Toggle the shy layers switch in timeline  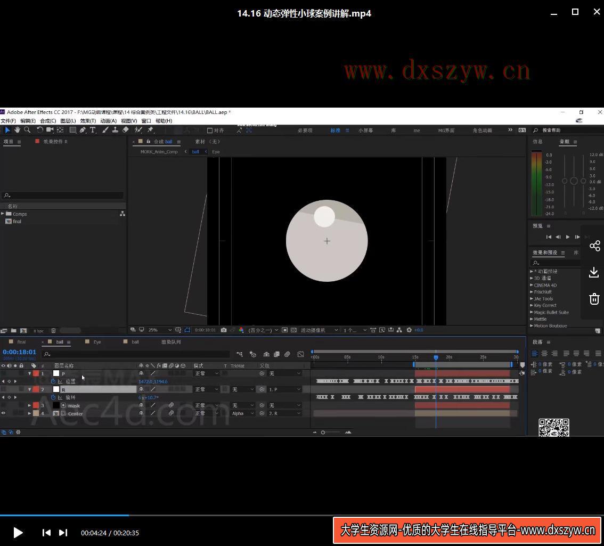(x=266, y=354)
